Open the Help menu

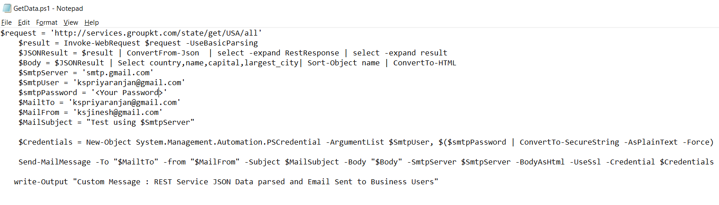click(92, 23)
